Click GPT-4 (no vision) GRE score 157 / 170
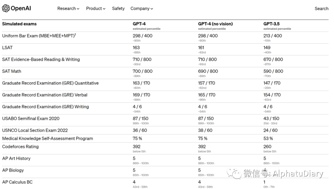Image resolution: width=334 pixels, height=189 pixels. point(206,83)
